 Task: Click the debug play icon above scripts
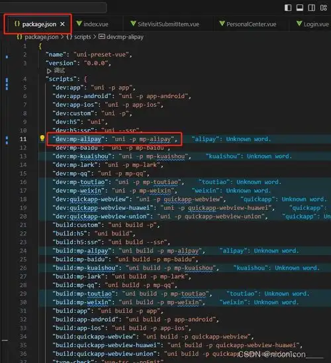coord(49,71)
